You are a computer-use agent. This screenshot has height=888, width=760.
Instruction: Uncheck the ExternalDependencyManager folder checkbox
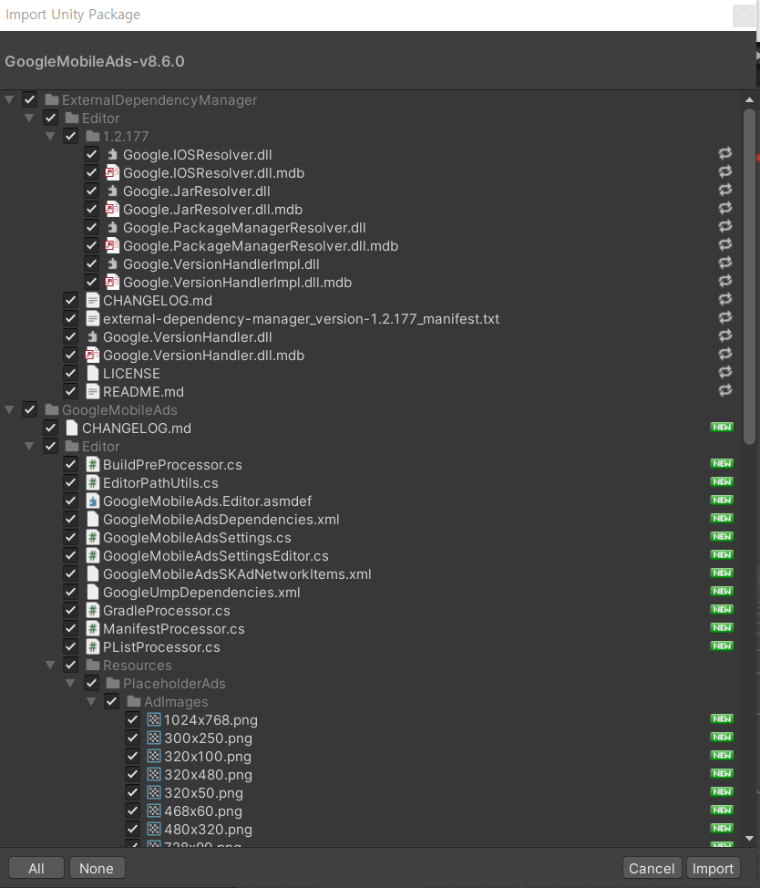30,100
